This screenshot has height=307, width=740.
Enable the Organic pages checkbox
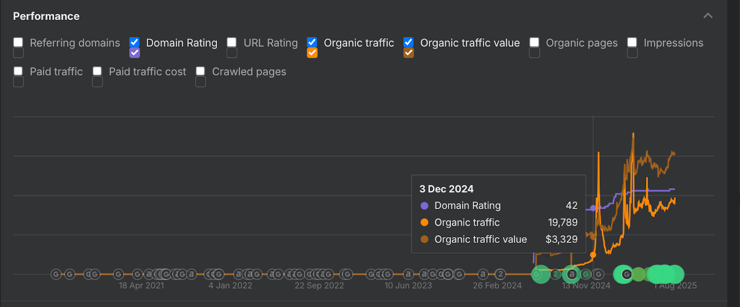[534, 43]
